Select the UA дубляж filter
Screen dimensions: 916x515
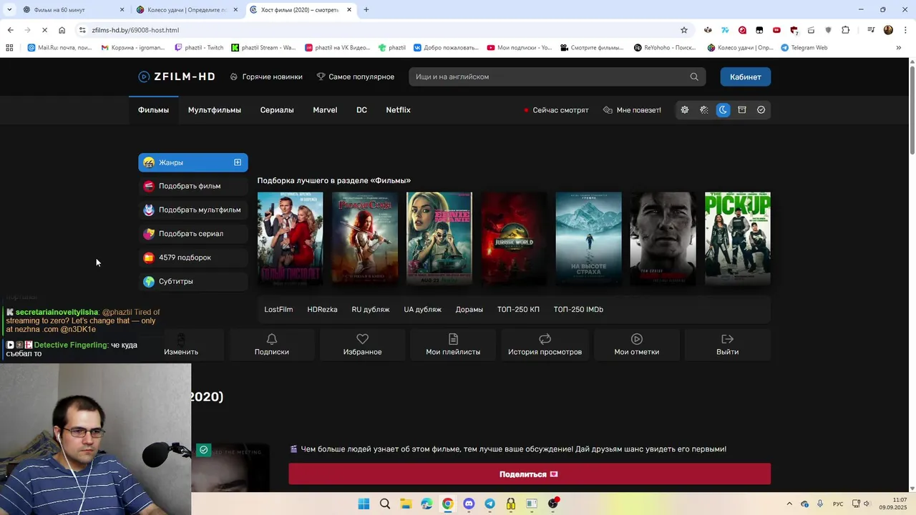tap(422, 310)
